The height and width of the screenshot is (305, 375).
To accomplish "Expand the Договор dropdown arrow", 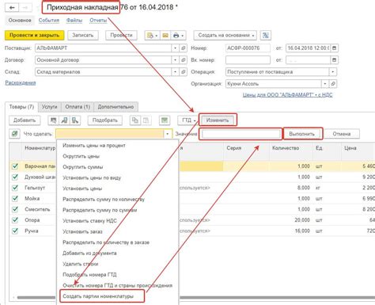I will click(175, 60).
